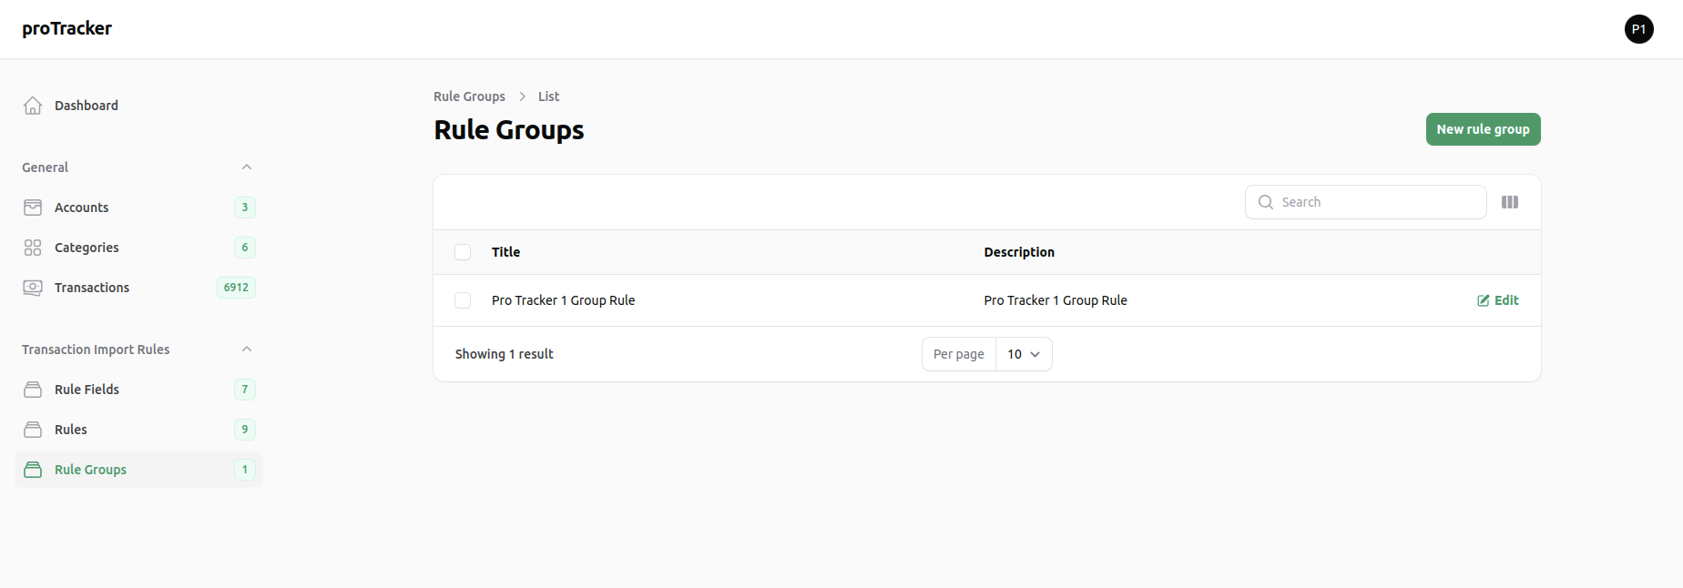Click the New rule group button

pos(1483,129)
